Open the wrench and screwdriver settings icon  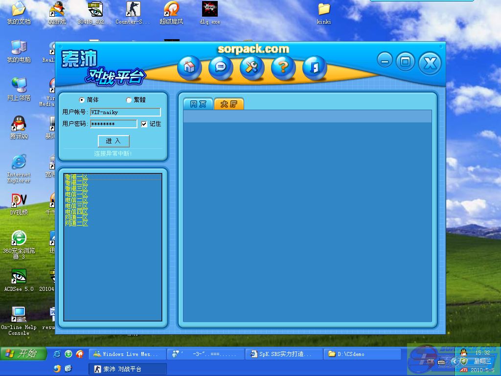[252, 67]
